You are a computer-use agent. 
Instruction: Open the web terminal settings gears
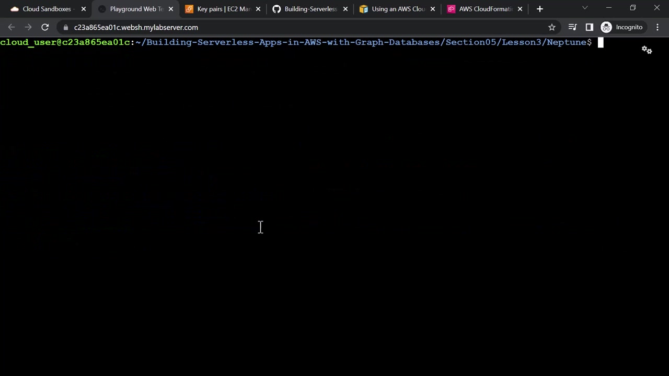pyautogui.click(x=647, y=50)
